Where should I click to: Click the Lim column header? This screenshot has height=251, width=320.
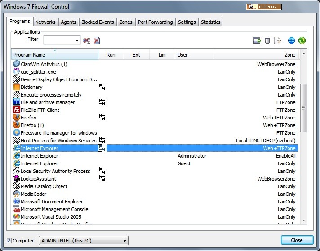coord(162,55)
